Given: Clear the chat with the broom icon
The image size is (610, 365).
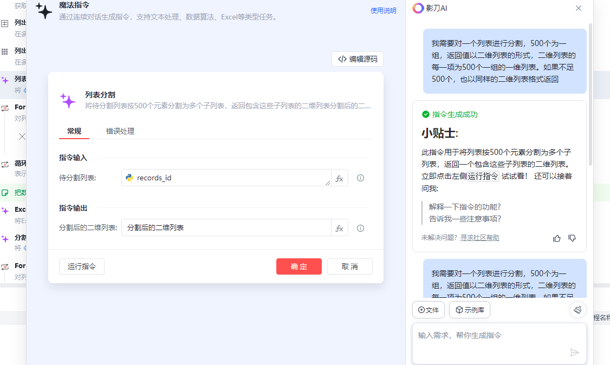Looking at the screenshot, I should 577,310.
